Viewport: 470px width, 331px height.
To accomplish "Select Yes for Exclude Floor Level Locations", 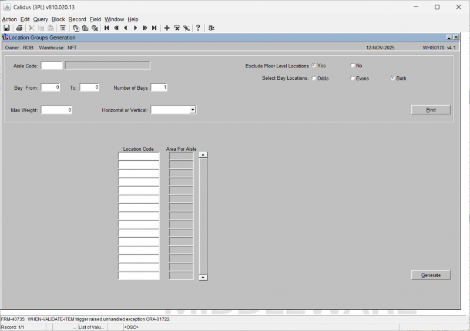I will coord(314,66).
